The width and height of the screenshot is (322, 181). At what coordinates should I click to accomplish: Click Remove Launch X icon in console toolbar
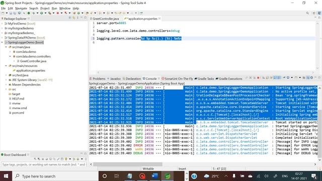251,78
